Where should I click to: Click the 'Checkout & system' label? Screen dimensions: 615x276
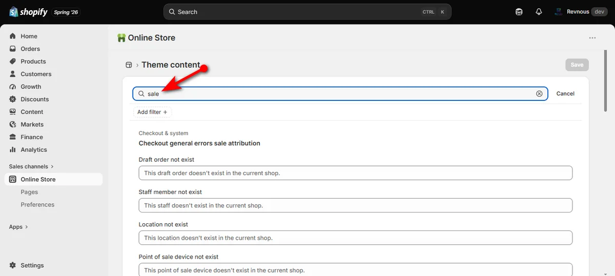point(163,133)
